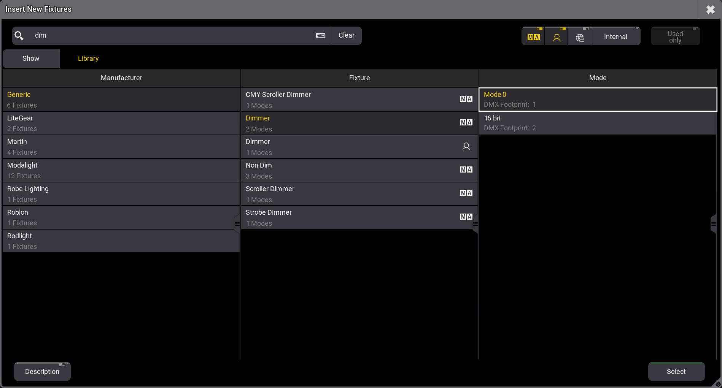The width and height of the screenshot is (722, 388).
Task: Choose the Strobe Dimmer fixture
Action: click(x=359, y=217)
